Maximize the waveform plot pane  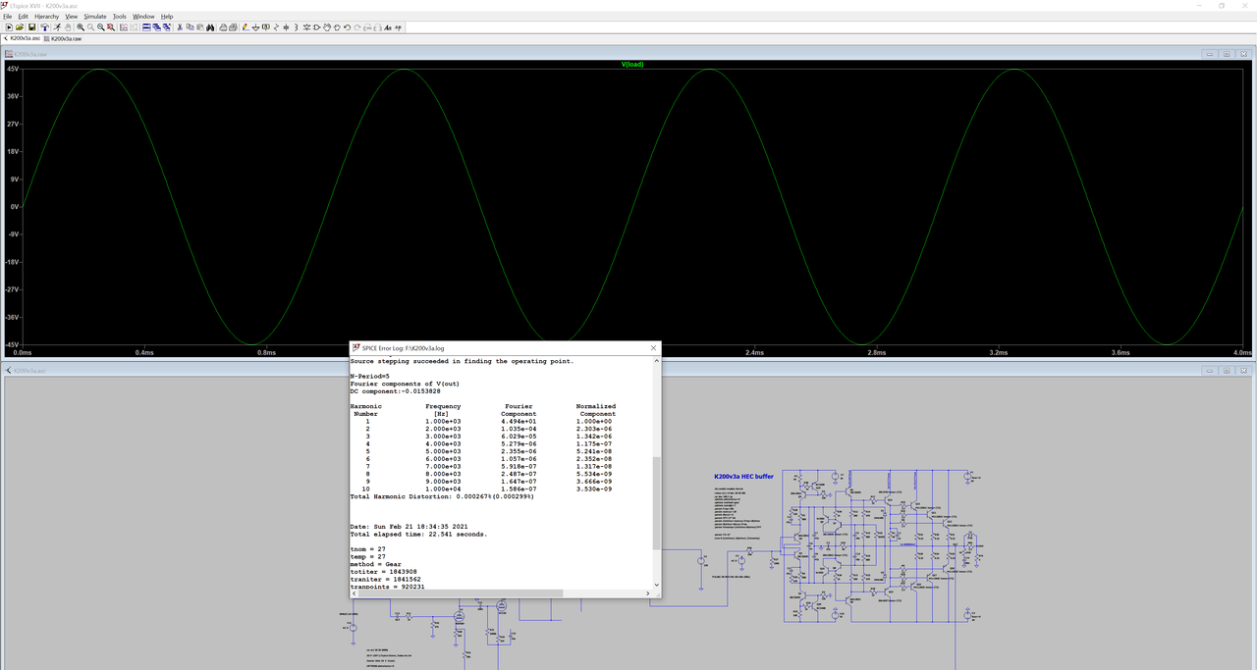(x=1227, y=54)
